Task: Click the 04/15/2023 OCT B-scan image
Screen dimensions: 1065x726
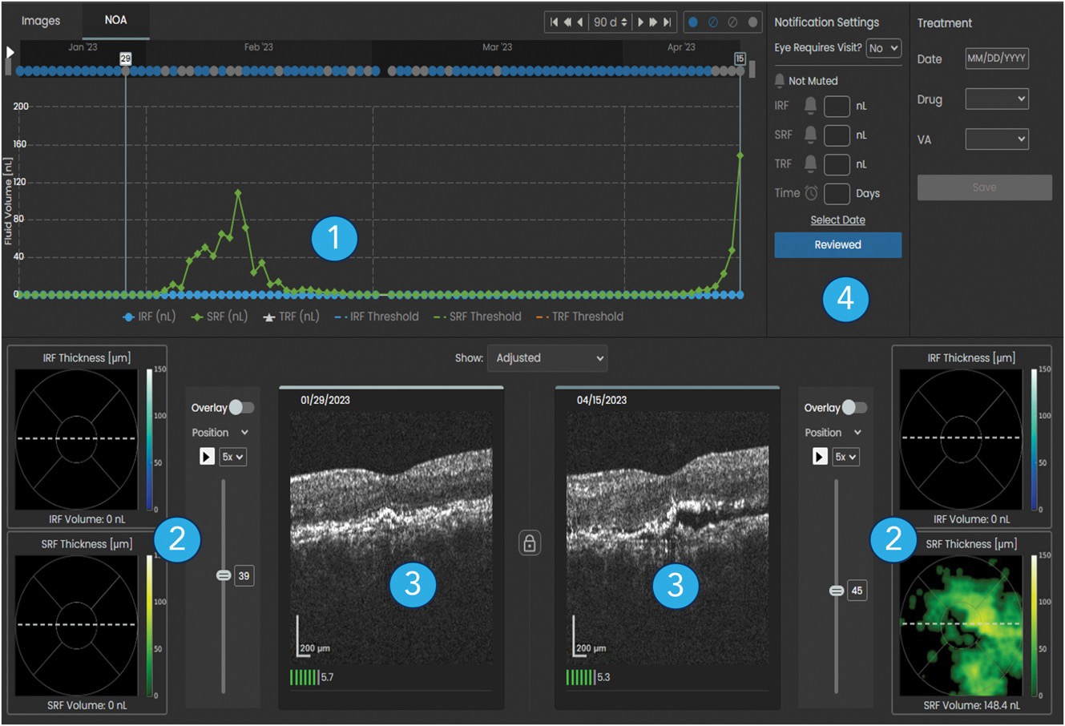Action: click(x=668, y=538)
